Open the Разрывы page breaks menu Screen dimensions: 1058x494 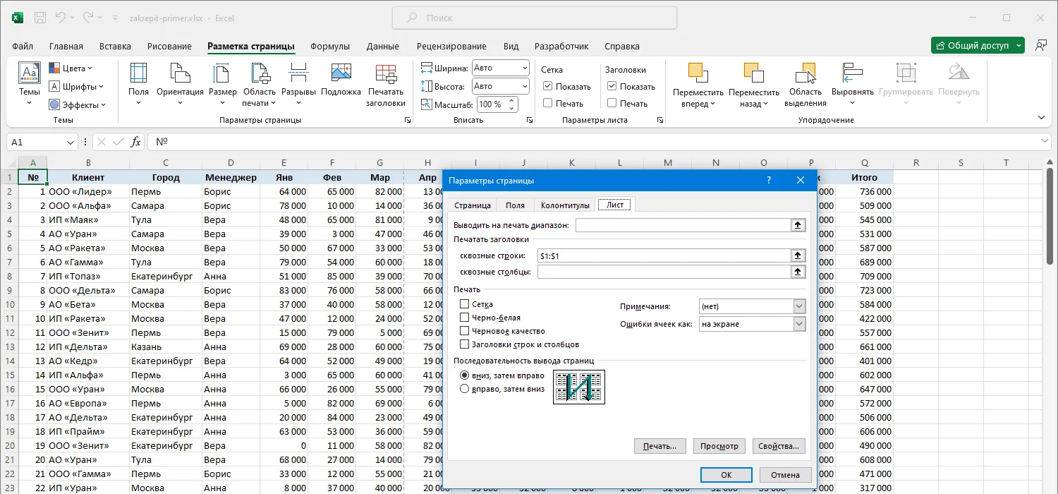coord(298,85)
